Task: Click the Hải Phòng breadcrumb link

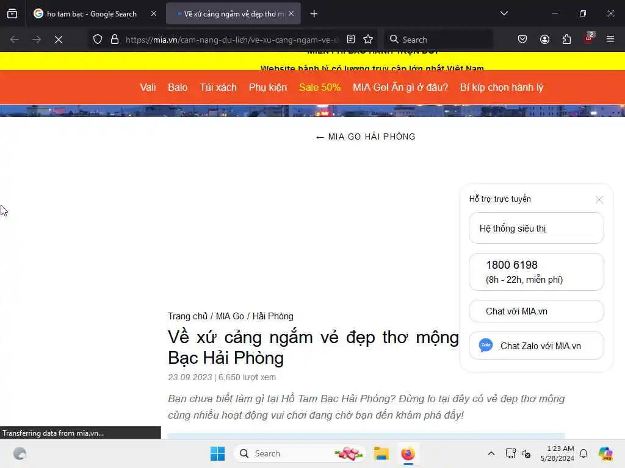Action: (x=273, y=316)
